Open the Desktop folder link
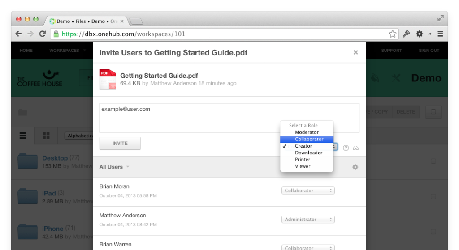This screenshot has width=459, height=250. click(55, 158)
